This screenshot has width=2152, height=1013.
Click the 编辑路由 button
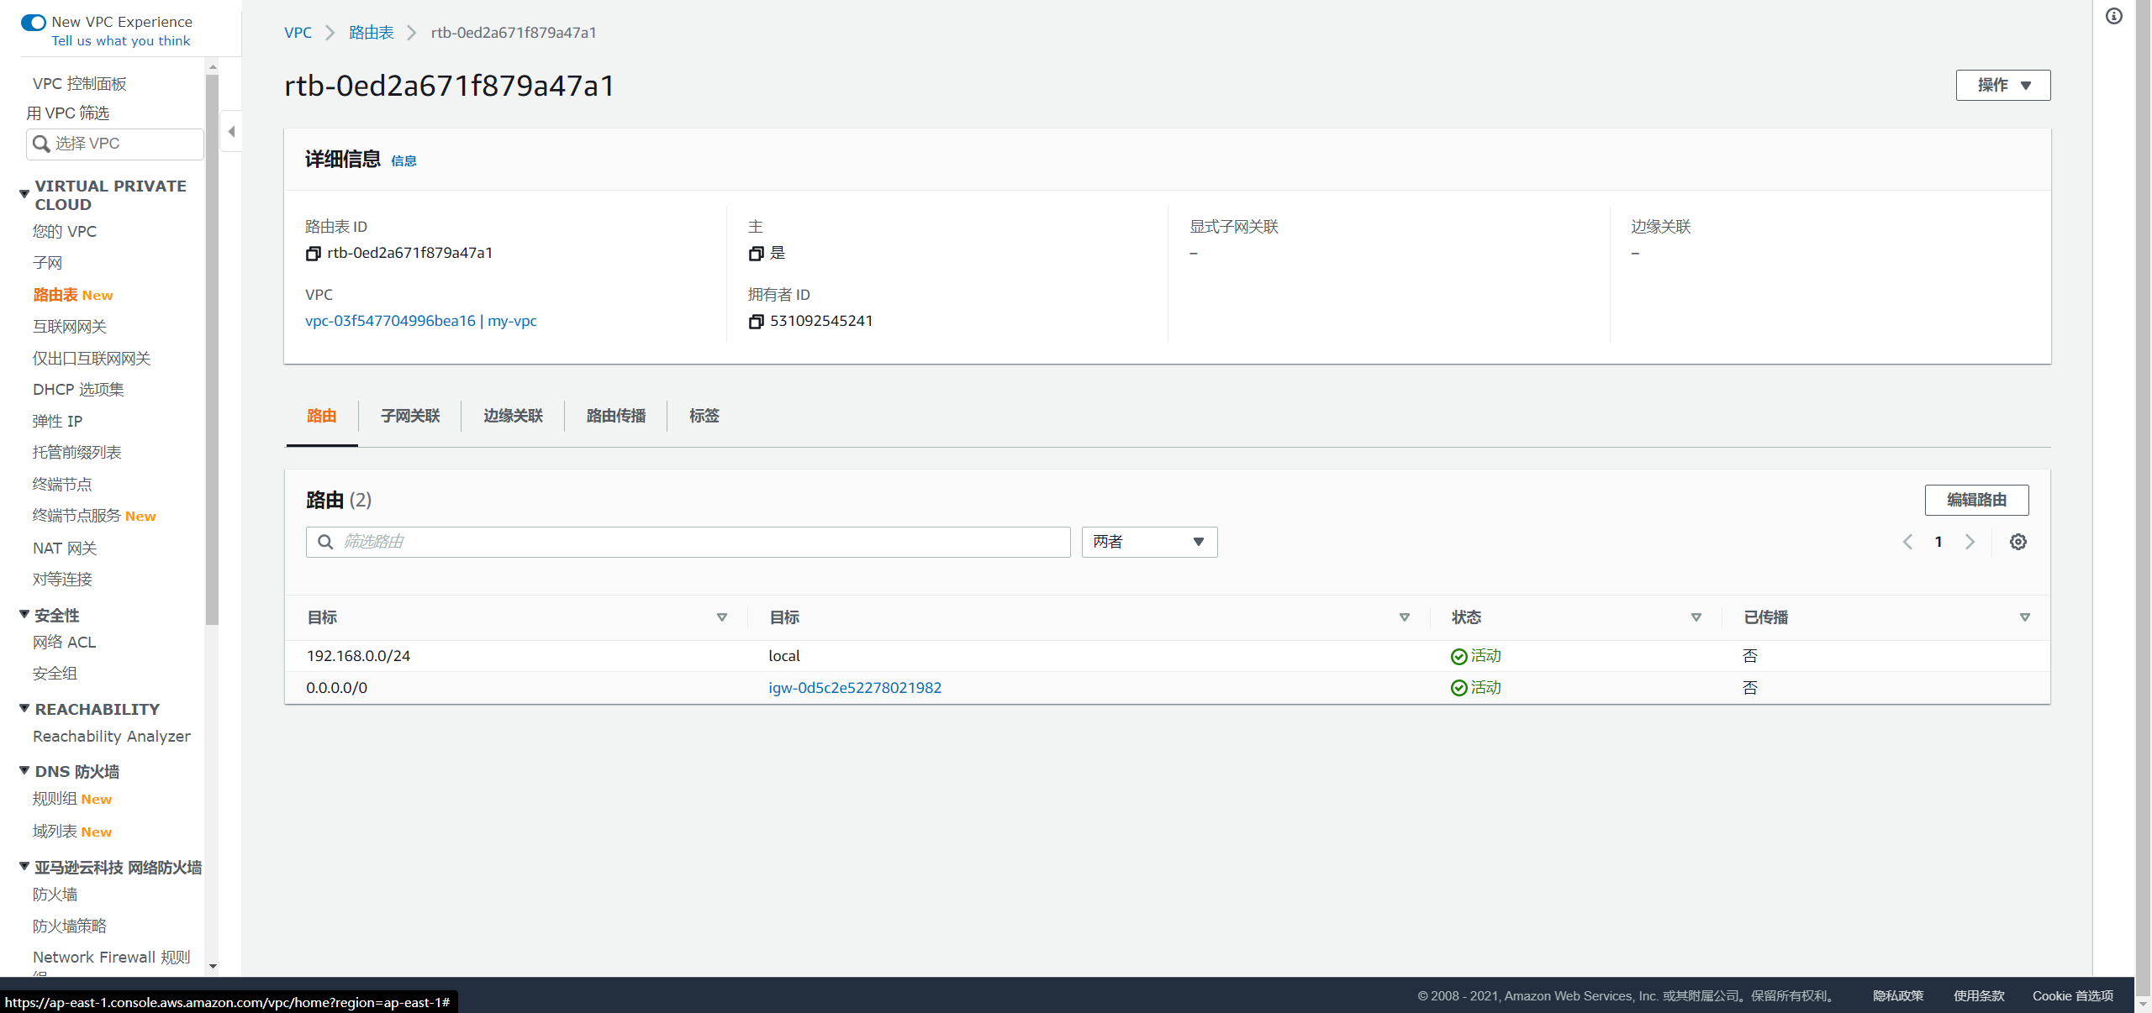pos(1976,500)
